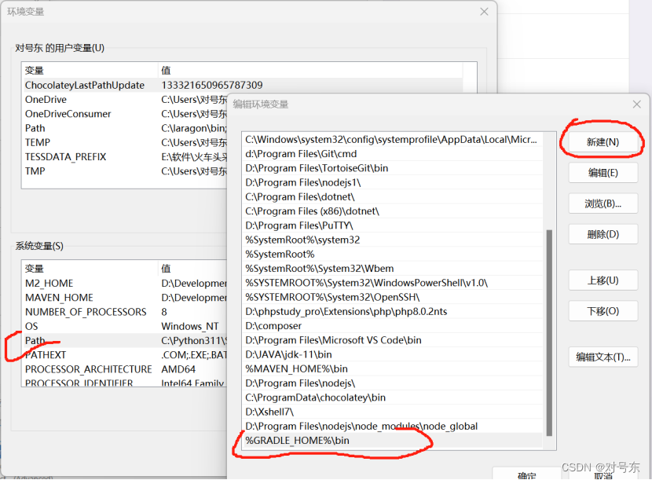
Task: Select ChocolateyLastPathUpdate user variable row
Action: [244, 86]
